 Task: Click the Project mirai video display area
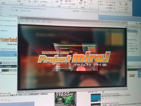tap(73, 57)
